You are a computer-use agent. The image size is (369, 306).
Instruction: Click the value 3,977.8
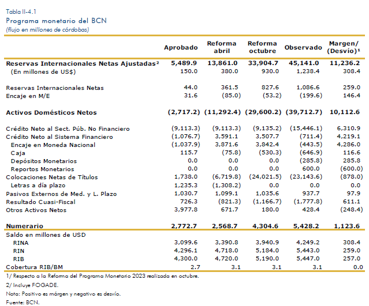(186, 210)
